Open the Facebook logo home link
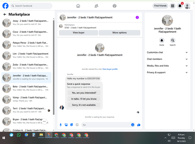Image resolution: width=195 pixels, height=144 pixels. 5,6
